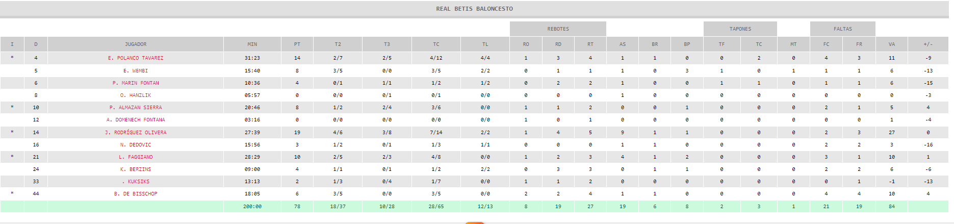Click De Bisschop minutes 18:05
Screen dimensions: 954x224
click(x=252, y=194)
